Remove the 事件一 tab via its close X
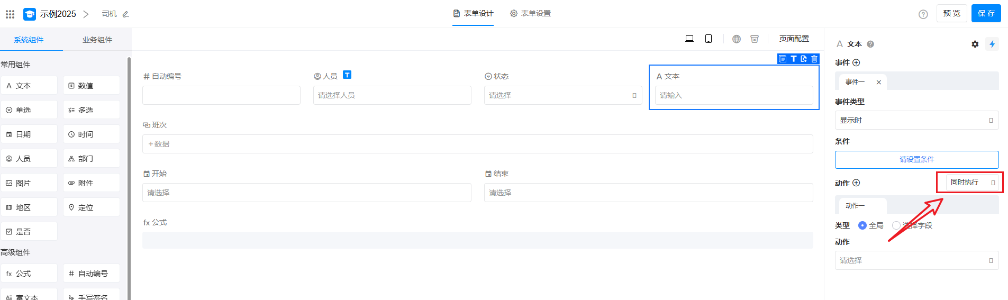Screen dimensions: 1008x300 click(x=879, y=82)
